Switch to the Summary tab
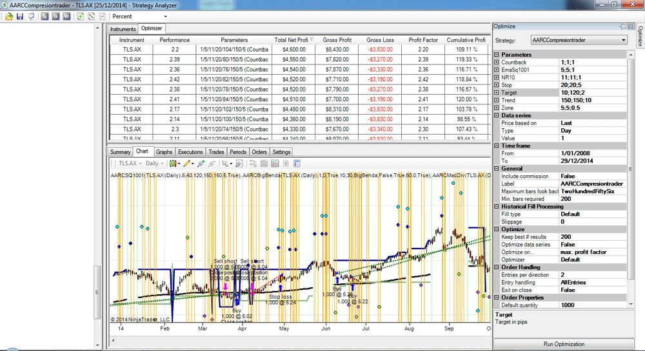 (120, 152)
